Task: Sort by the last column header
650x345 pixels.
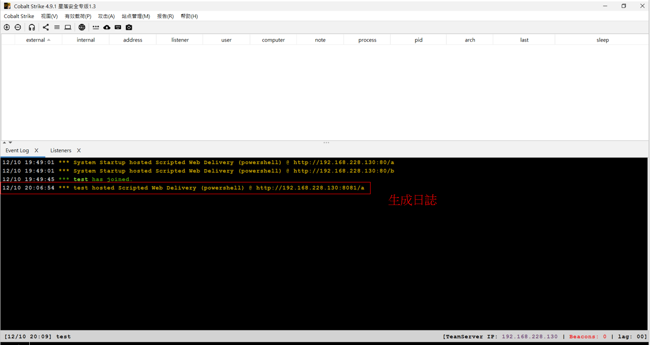Action: coord(524,40)
